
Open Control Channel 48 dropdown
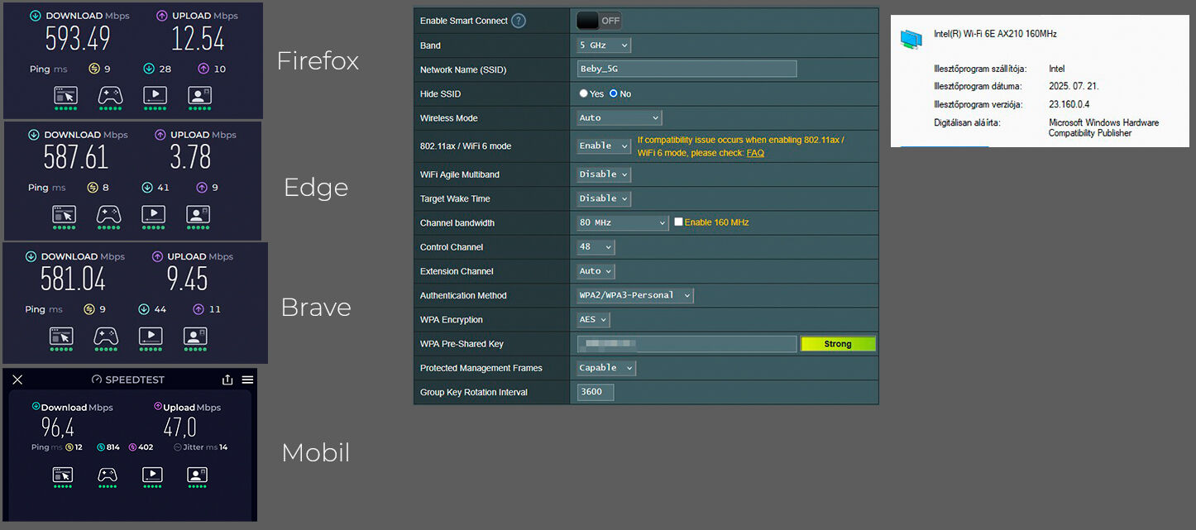coord(596,247)
